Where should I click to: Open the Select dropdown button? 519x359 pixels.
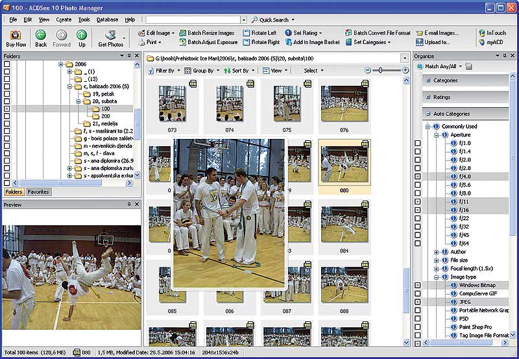[x=311, y=71]
